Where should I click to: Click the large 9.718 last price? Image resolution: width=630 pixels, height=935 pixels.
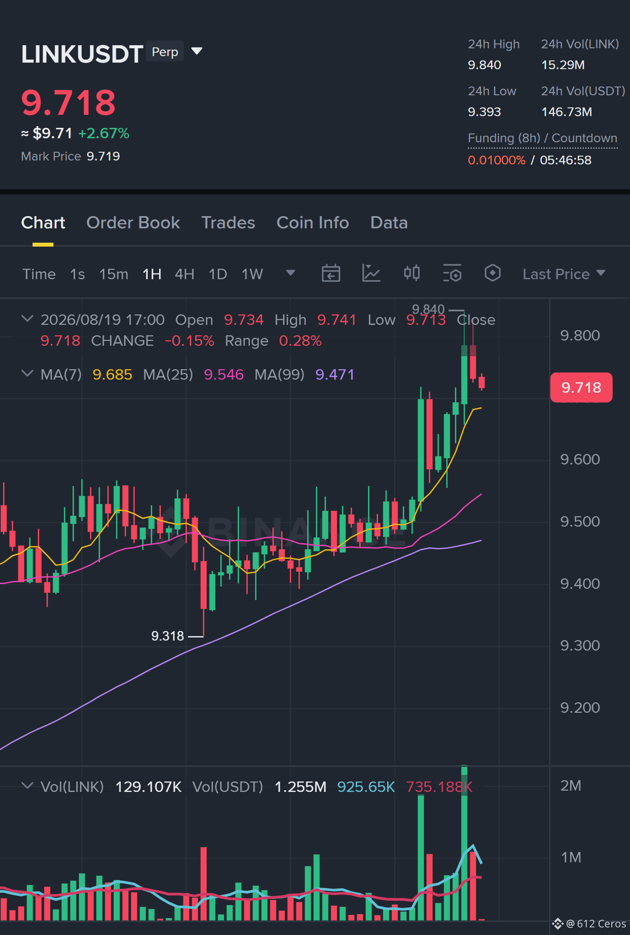69,103
